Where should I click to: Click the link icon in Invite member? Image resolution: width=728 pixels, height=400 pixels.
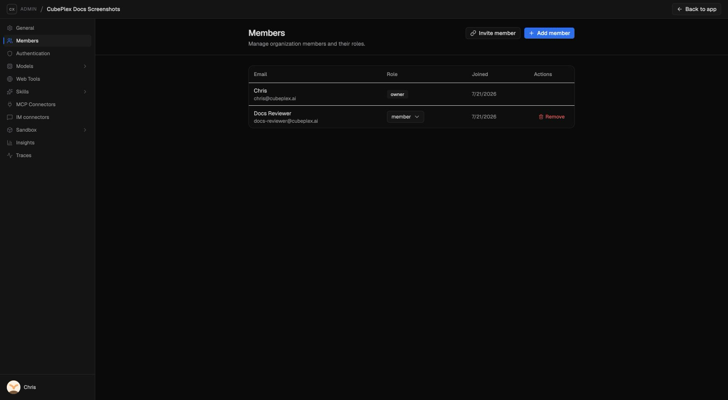pyautogui.click(x=473, y=33)
